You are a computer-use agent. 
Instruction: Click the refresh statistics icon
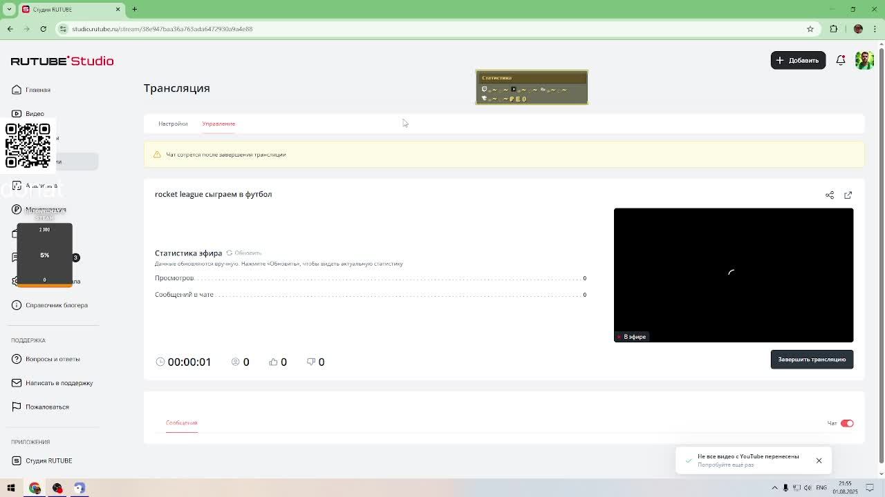[229, 253]
